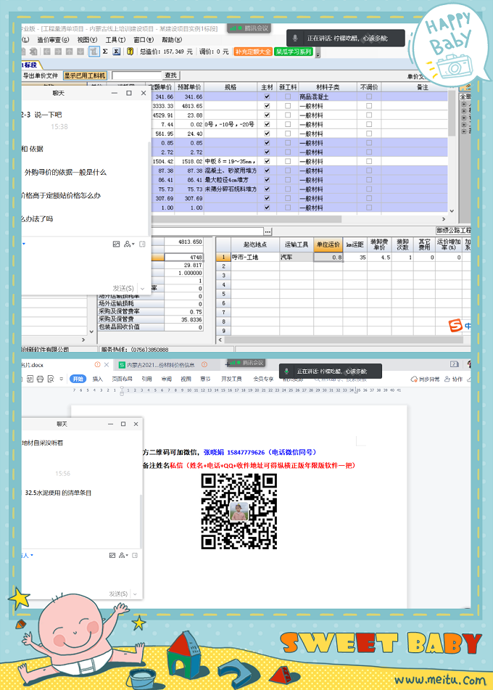Click 发送(S) in the 15:38 chat
The width and height of the screenshot is (493, 690).
pos(123,288)
